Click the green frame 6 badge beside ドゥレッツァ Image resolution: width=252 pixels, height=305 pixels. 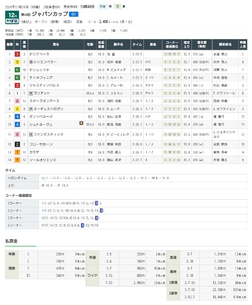17,70
